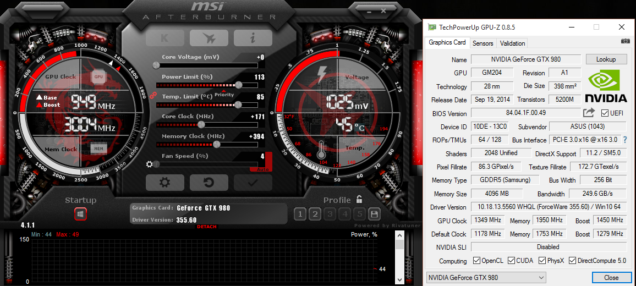Toggle the power and temp limit link icon
The height and width of the screenshot is (286, 636).
pos(153,95)
